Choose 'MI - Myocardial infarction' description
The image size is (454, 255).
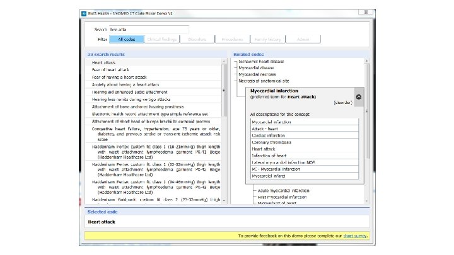coord(305,169)
